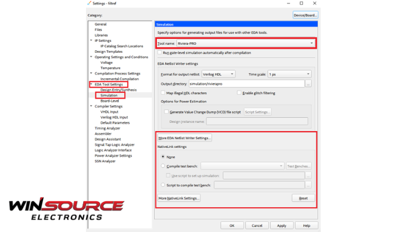Image resolution: width=407 pixels, height=232 pixels.
Task: Select the None NativeLink radio button
Action: click(163, 157)
